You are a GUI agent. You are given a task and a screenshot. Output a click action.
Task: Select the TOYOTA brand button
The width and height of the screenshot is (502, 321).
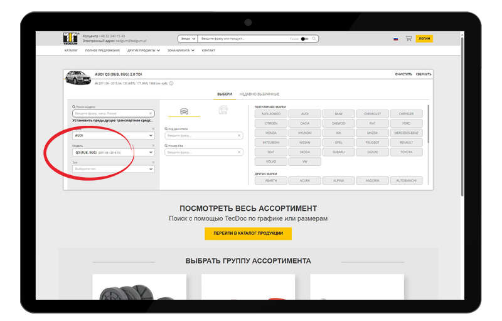(406, 152)
